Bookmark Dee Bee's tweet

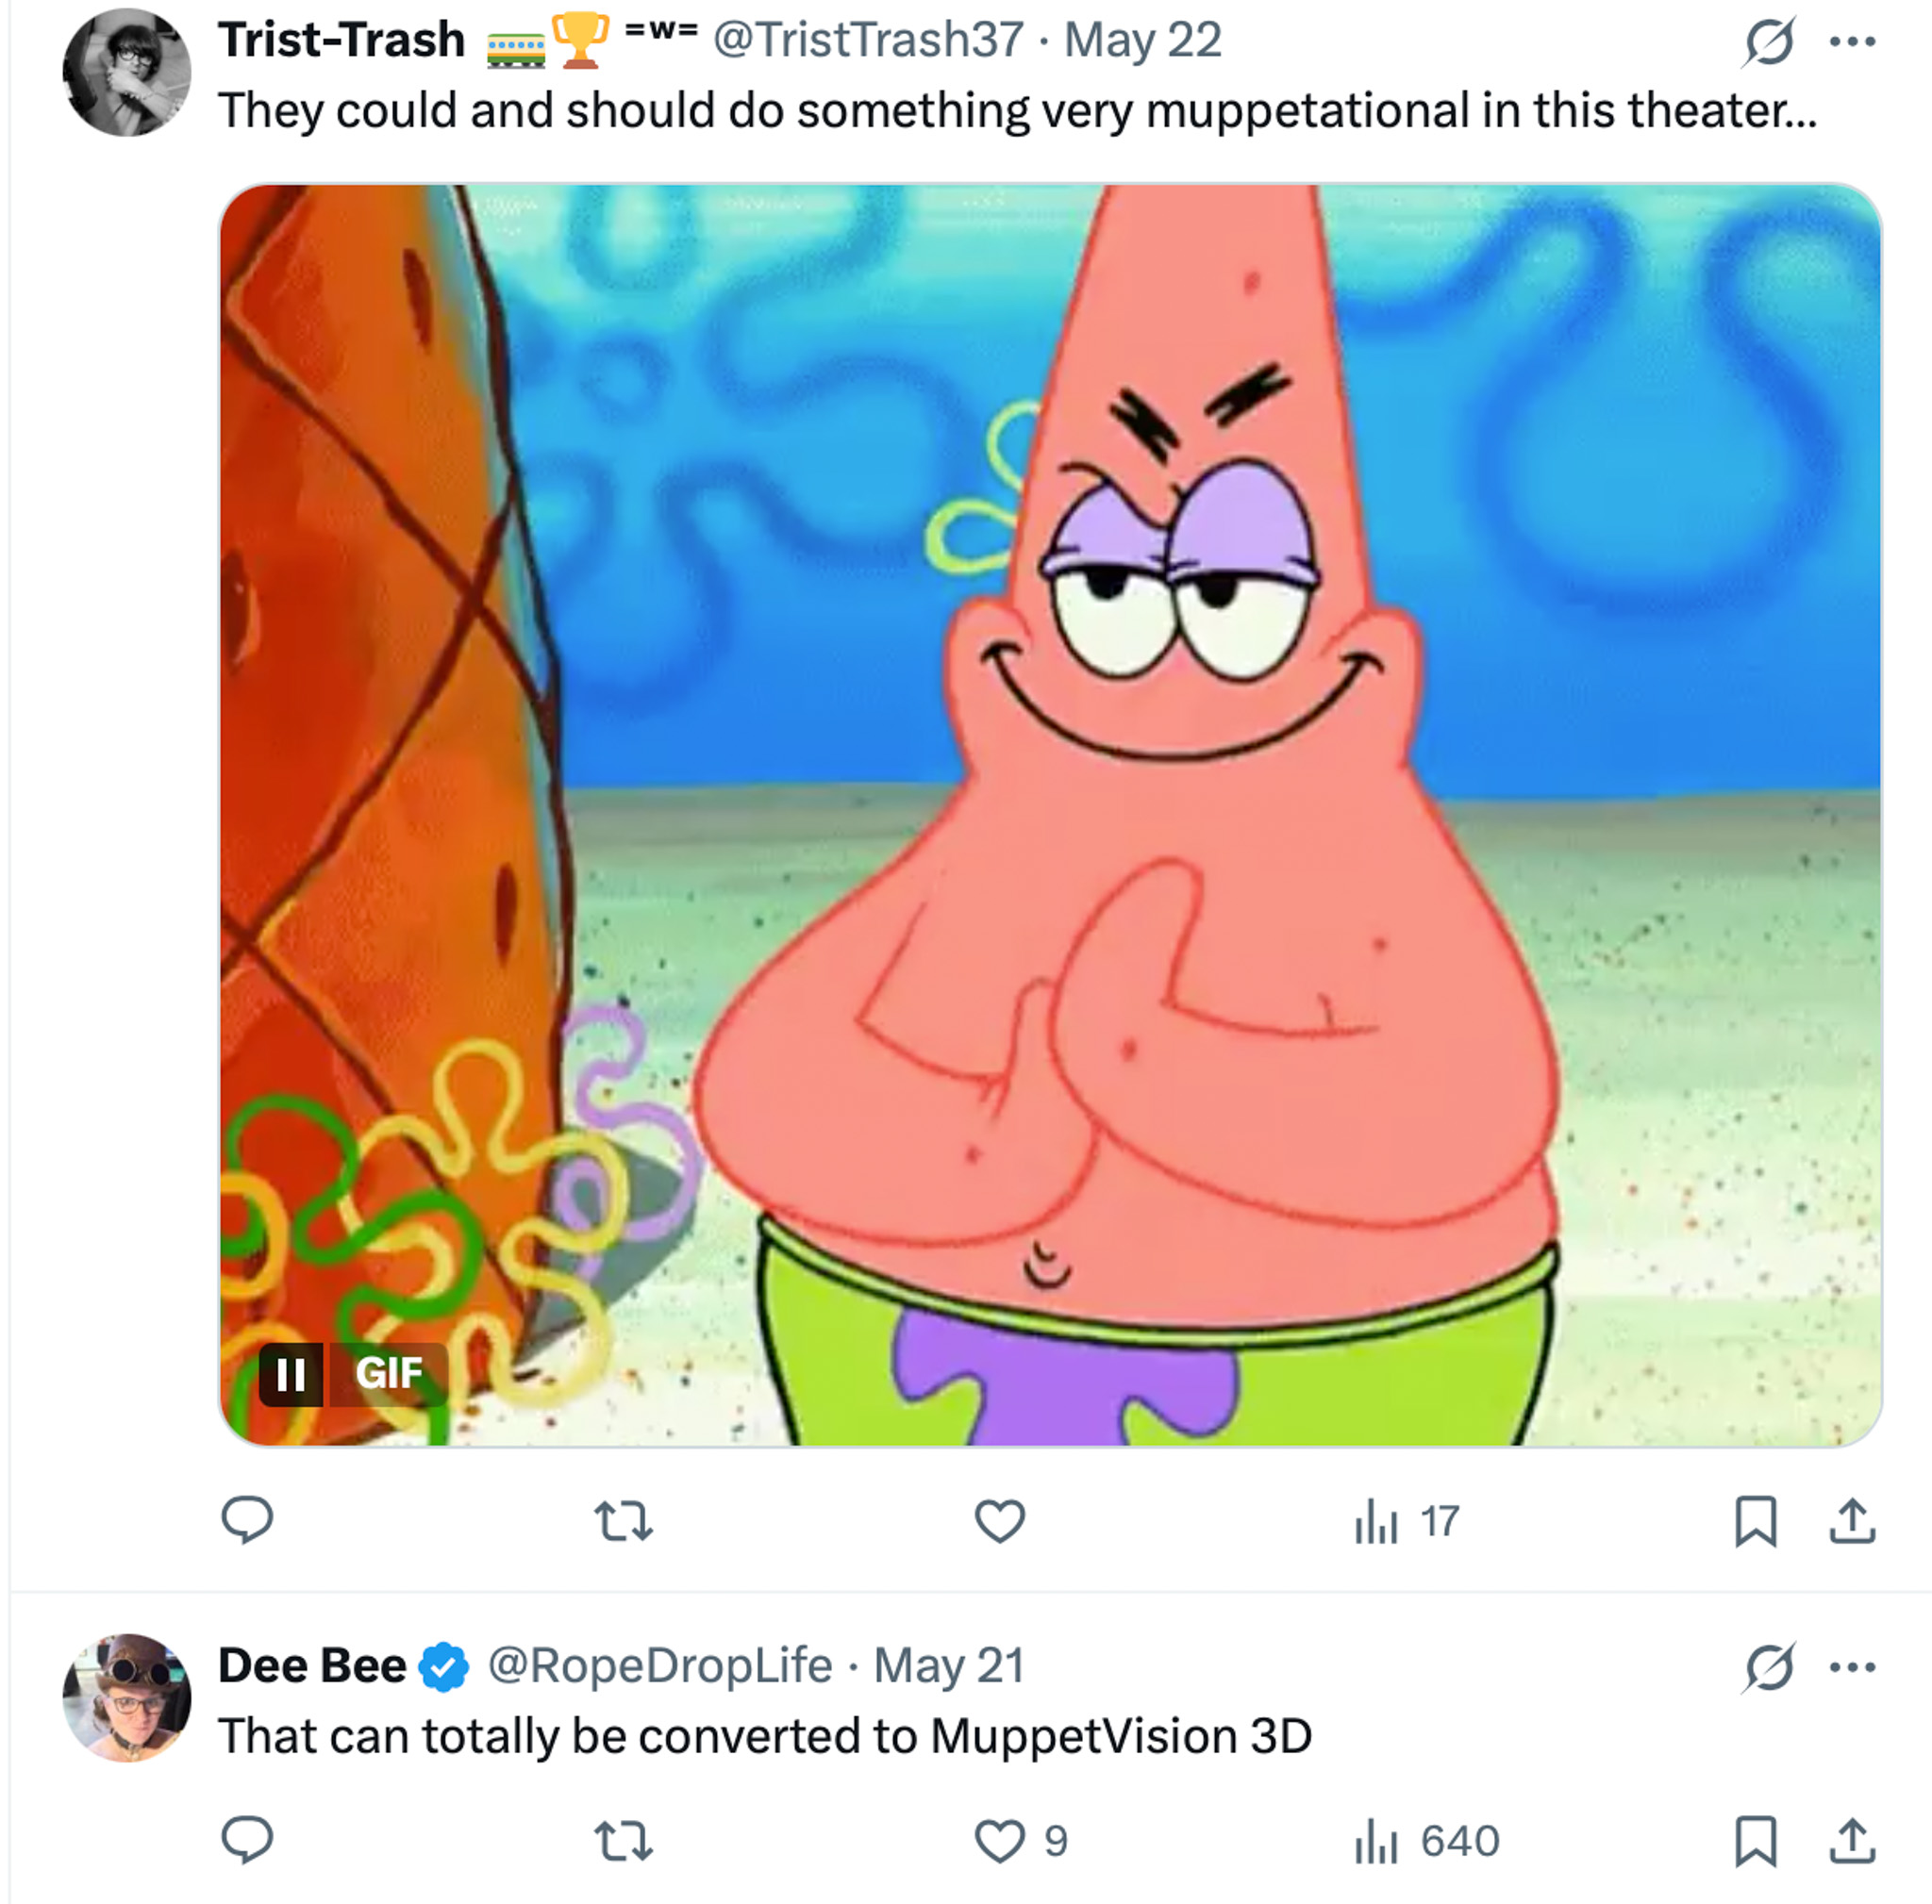[x=1755, y=1840]
